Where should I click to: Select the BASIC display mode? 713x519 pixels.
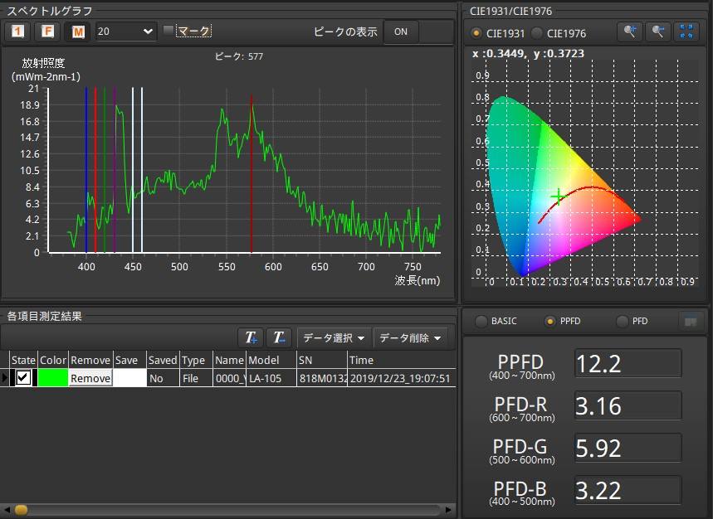(x=481, y=321)
